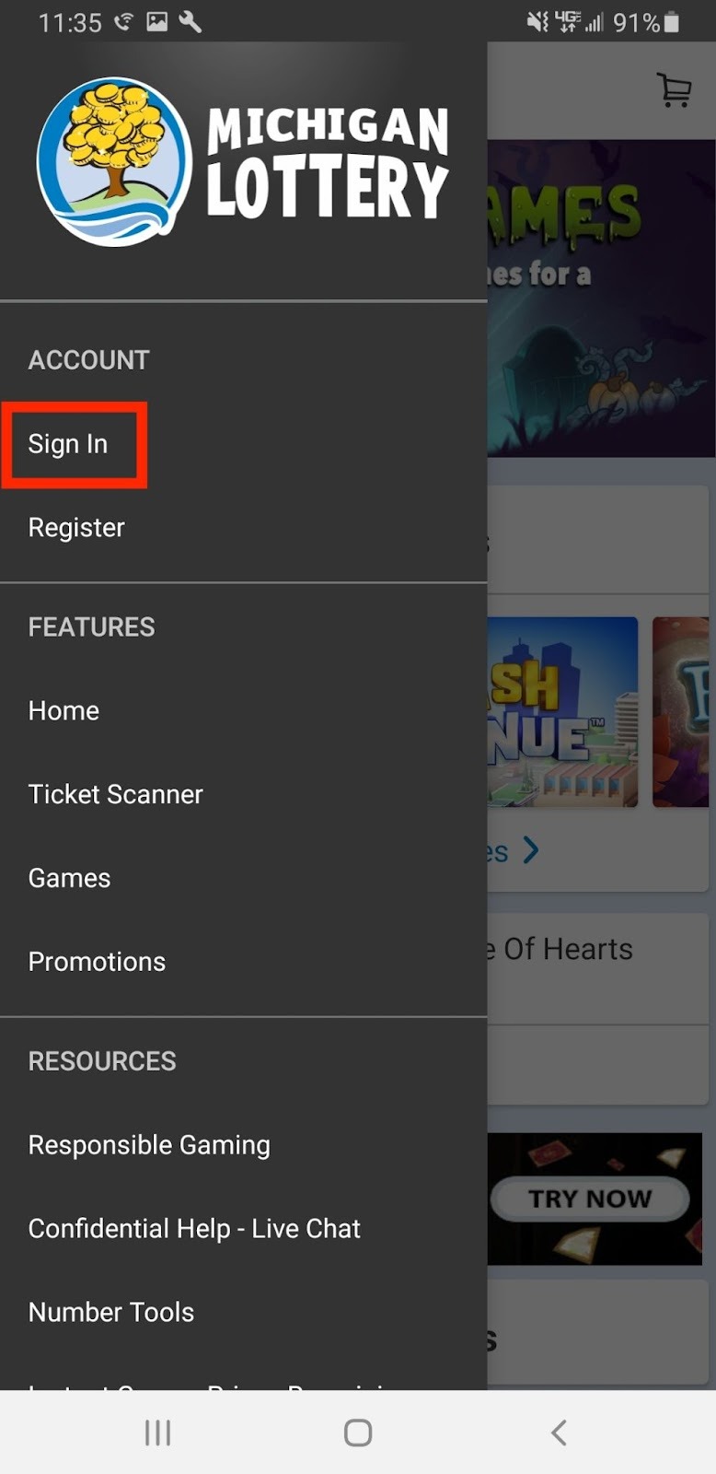Tap the Cash Avenue game thumbnail
Screen dimensions: 716x1474
[x=563, y=711]
